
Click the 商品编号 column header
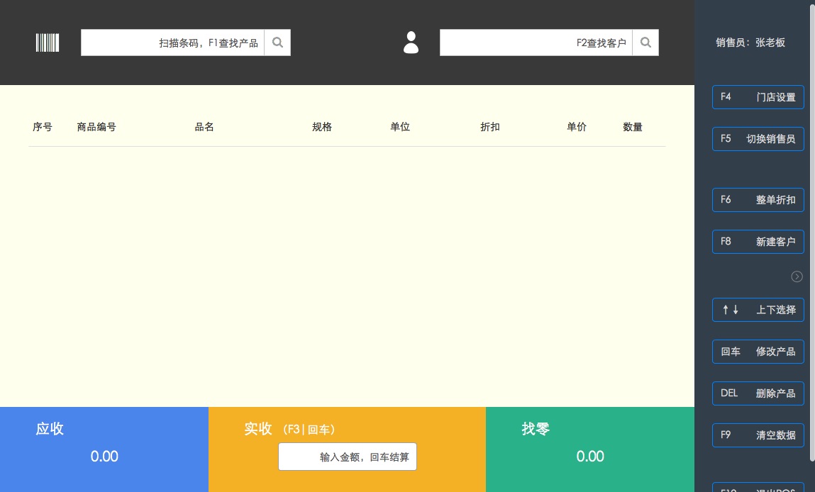pos(96,128)
